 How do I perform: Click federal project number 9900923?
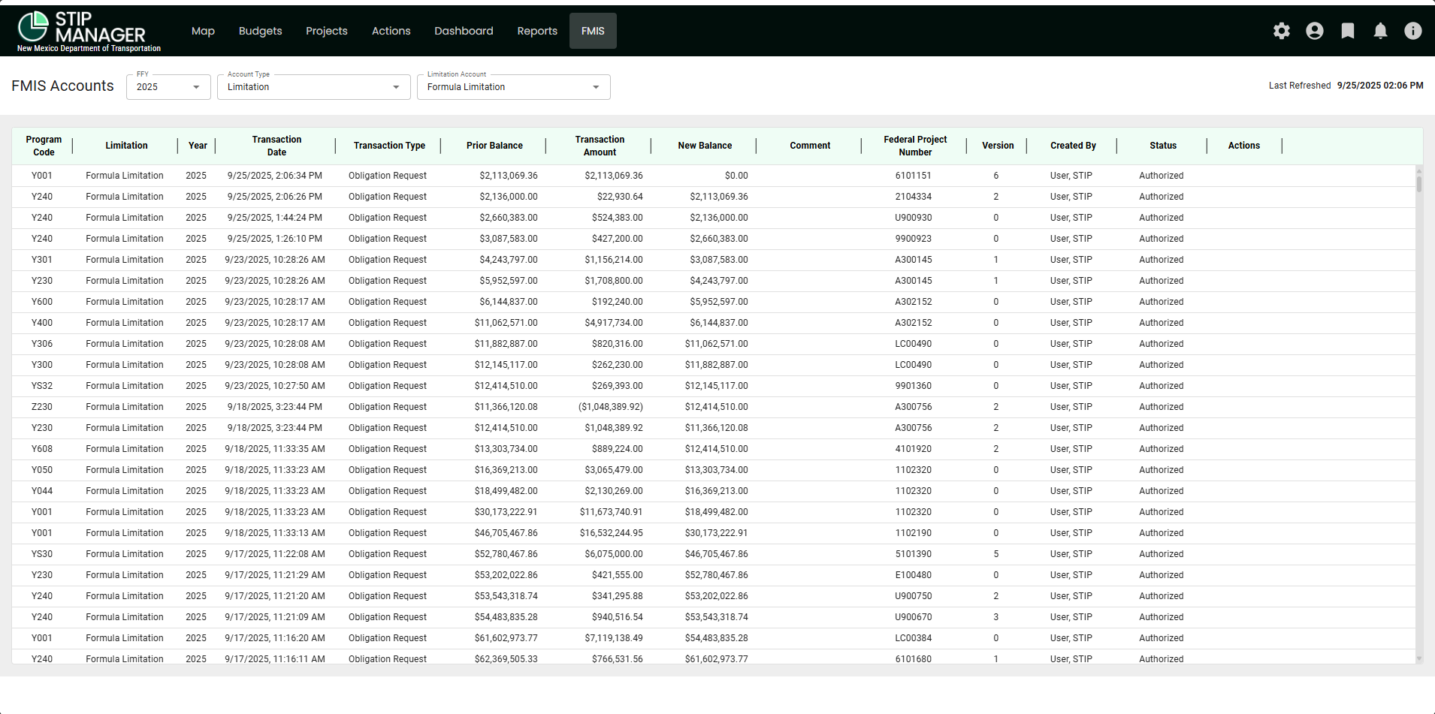[913, 239]
